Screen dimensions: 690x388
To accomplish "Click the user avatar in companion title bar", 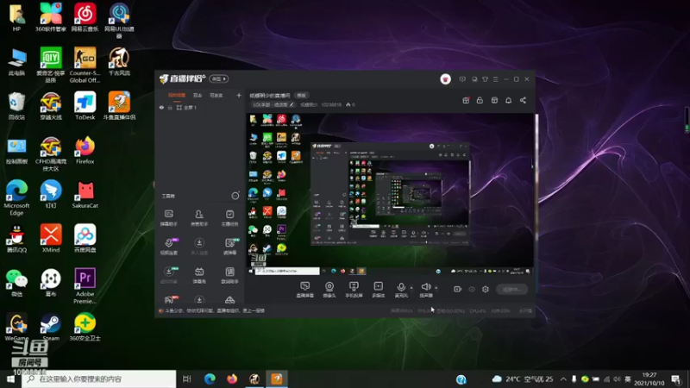I will click(445, 79).
